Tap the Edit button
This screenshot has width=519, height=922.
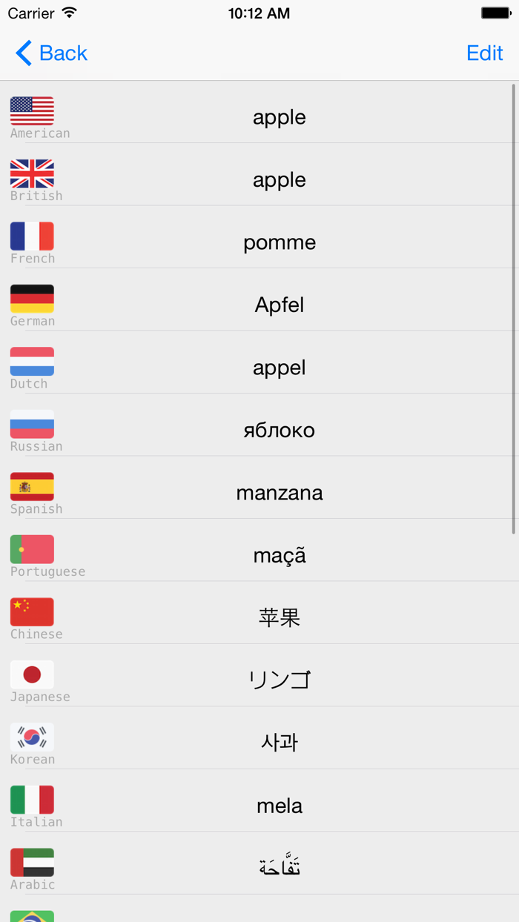pos(485,53)
